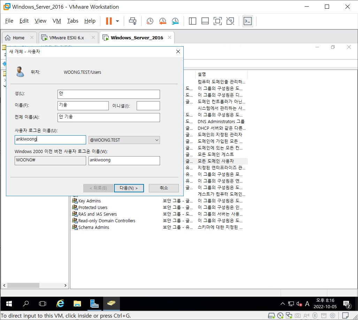358x320 pixels.
Task: Select the 모든 도메인 사용자 row
Action: 216,161
